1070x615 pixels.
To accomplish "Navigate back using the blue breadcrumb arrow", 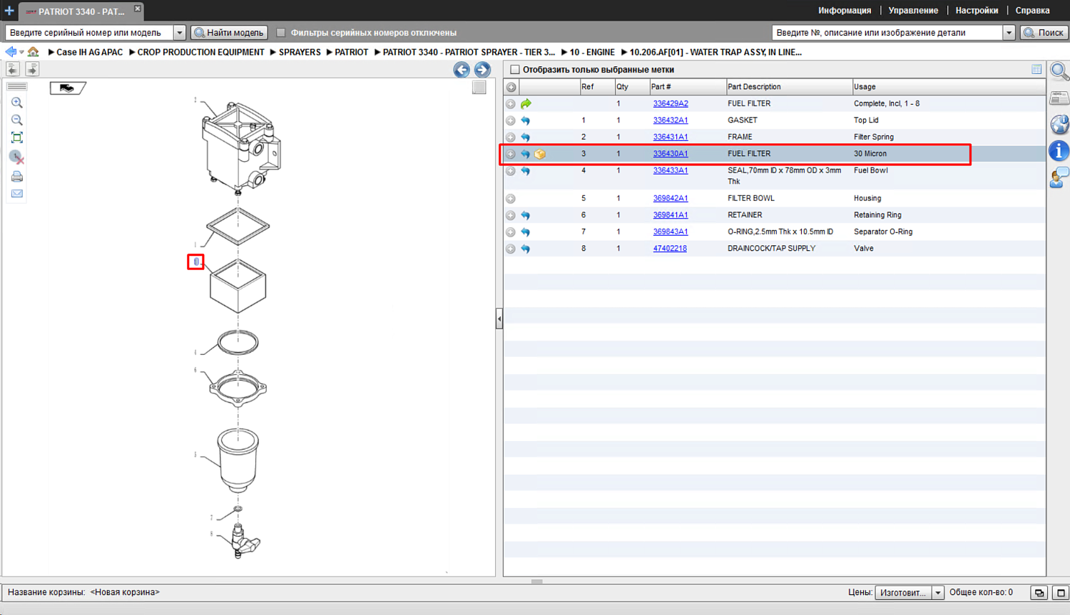I will [11, 52].
